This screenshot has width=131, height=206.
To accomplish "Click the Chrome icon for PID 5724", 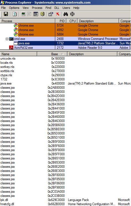I will coord(16,26).
